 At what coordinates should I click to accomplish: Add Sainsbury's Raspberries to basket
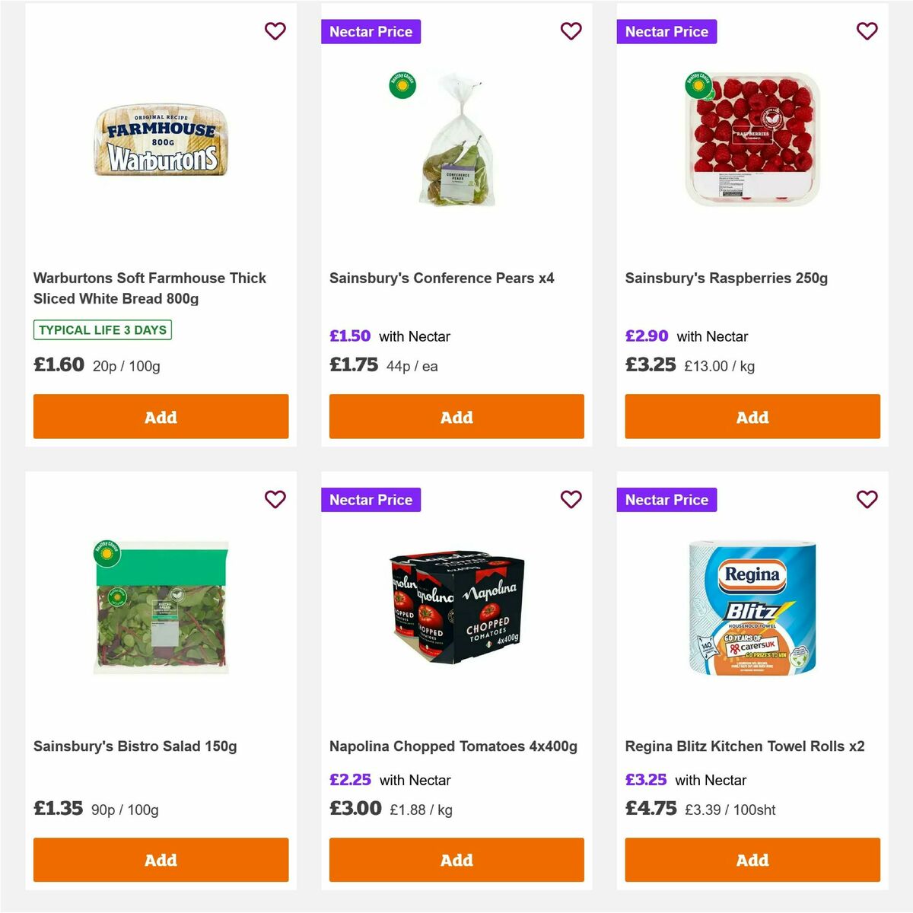coord(752,417)
